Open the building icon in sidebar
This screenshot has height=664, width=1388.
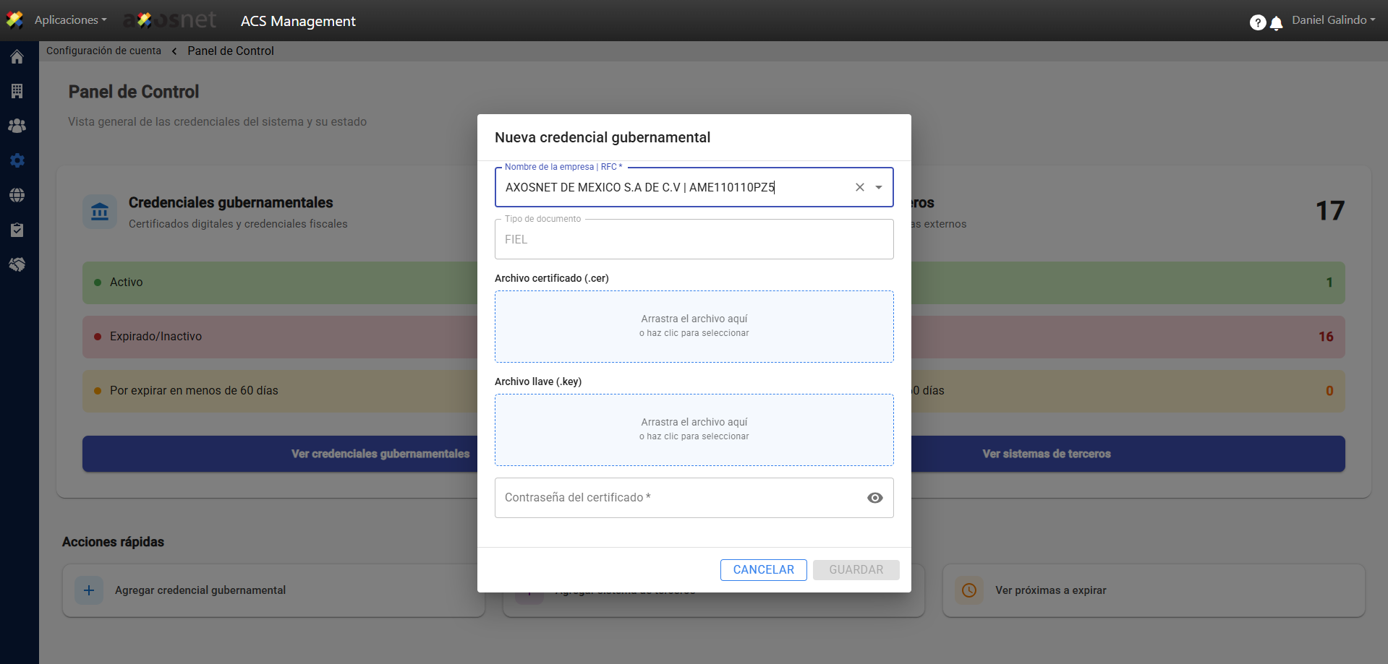pyautogui.click(x=17, y=91)
